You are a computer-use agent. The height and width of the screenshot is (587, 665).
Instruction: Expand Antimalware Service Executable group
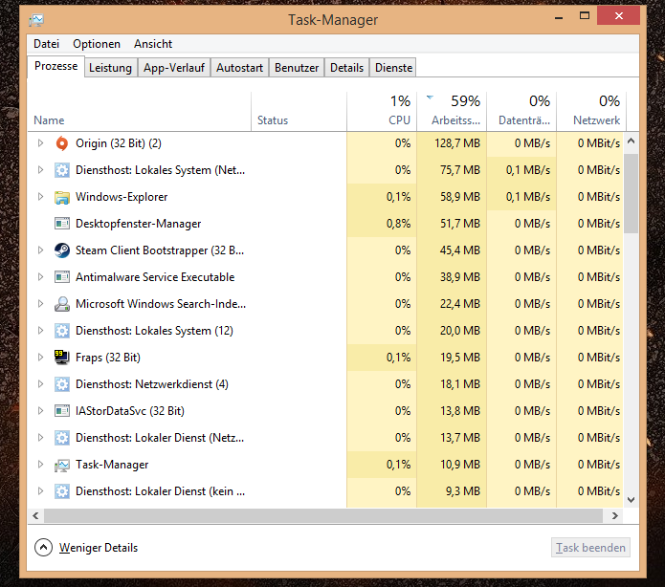[x=41, y=276]
